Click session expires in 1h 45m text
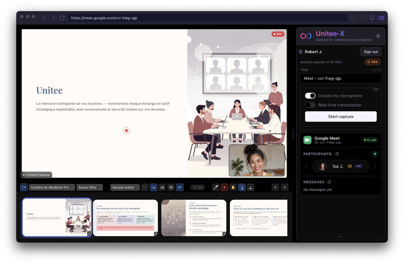Viewport: 404px width, 264px height. [x=321, y=62]
